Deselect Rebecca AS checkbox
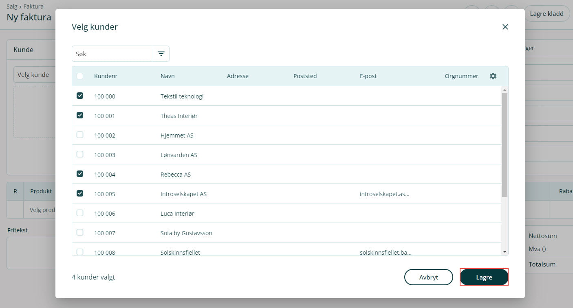The width and height of the screenshot is (573, 308). pyautogui.click(x=80, y=174)
